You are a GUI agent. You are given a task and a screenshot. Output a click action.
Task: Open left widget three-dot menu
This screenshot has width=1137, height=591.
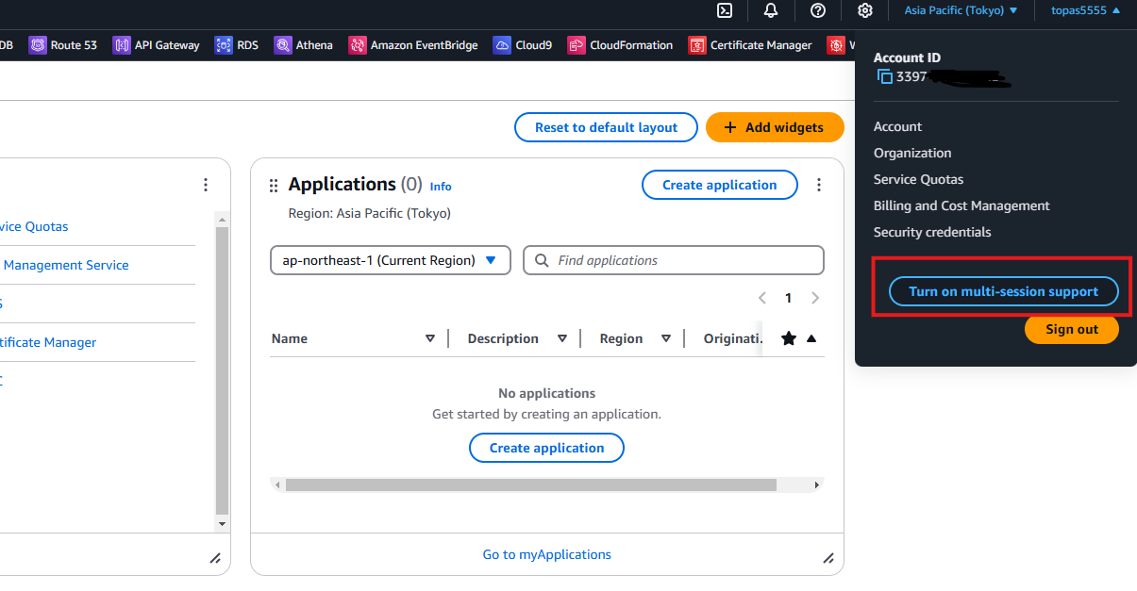[x=206, y=185]
